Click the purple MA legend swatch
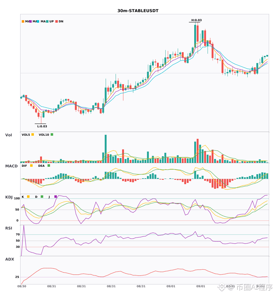275x295 pixels. [30, 21]
